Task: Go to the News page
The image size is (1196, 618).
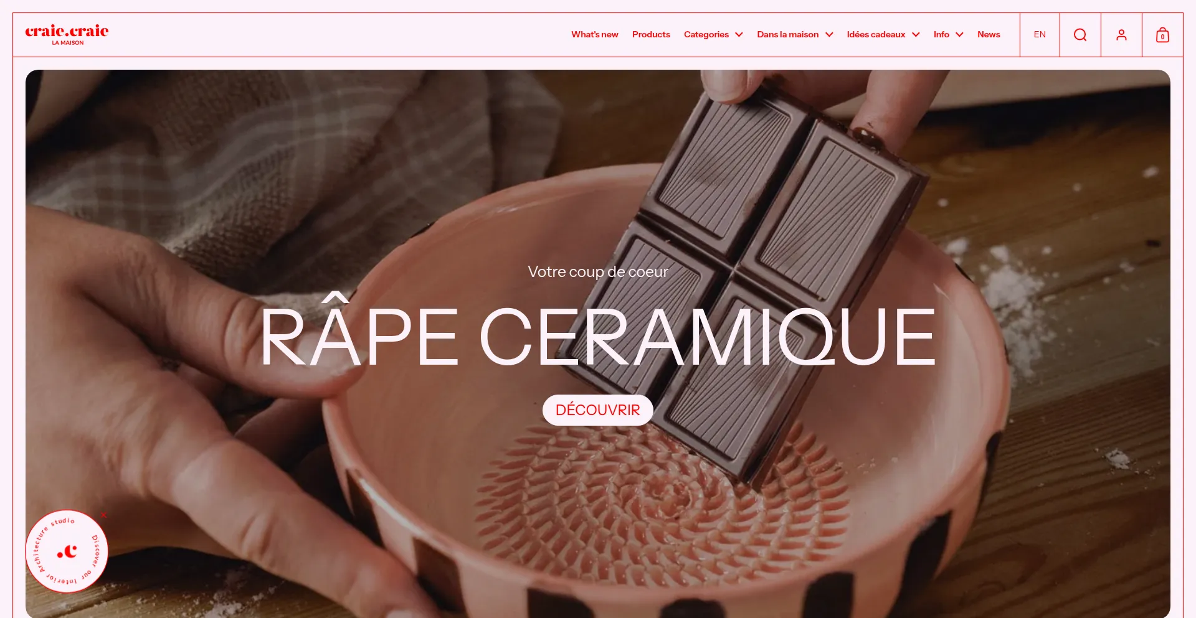Action: [989, 35]
